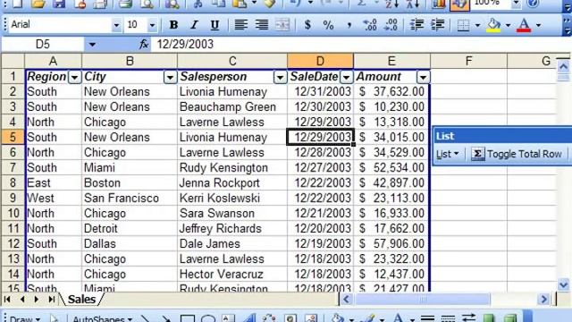
Task: Toggle the Total Row in List toolbar
Action: [x=517, y=154]
